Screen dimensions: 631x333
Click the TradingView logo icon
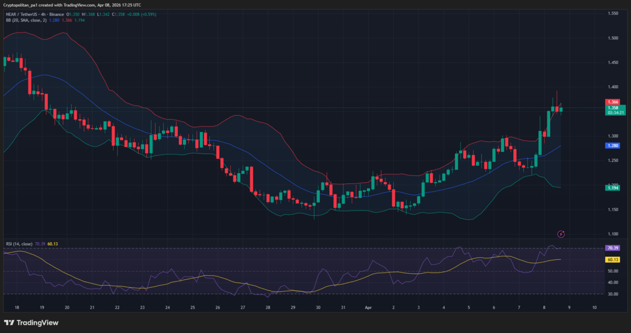[x=9, y=322]
